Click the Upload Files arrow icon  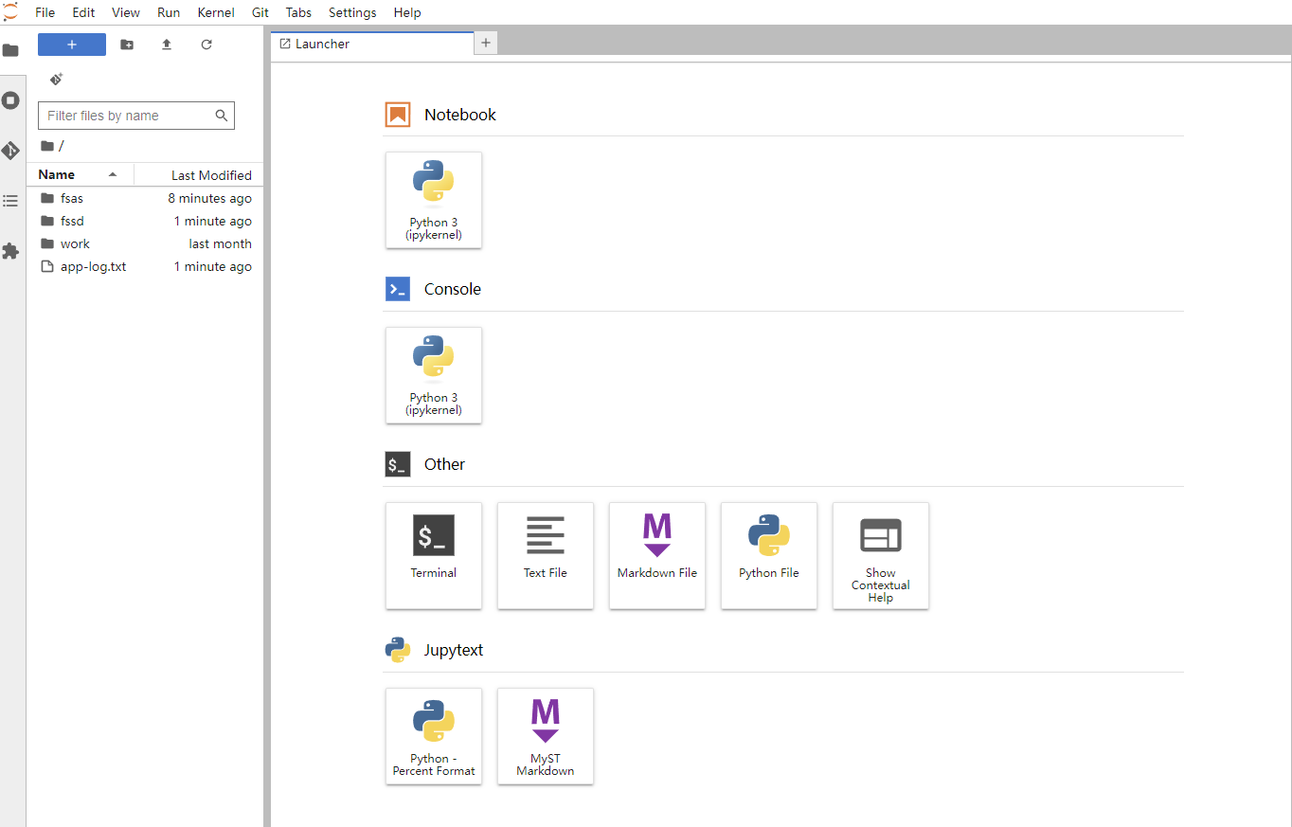pos(167,45)
